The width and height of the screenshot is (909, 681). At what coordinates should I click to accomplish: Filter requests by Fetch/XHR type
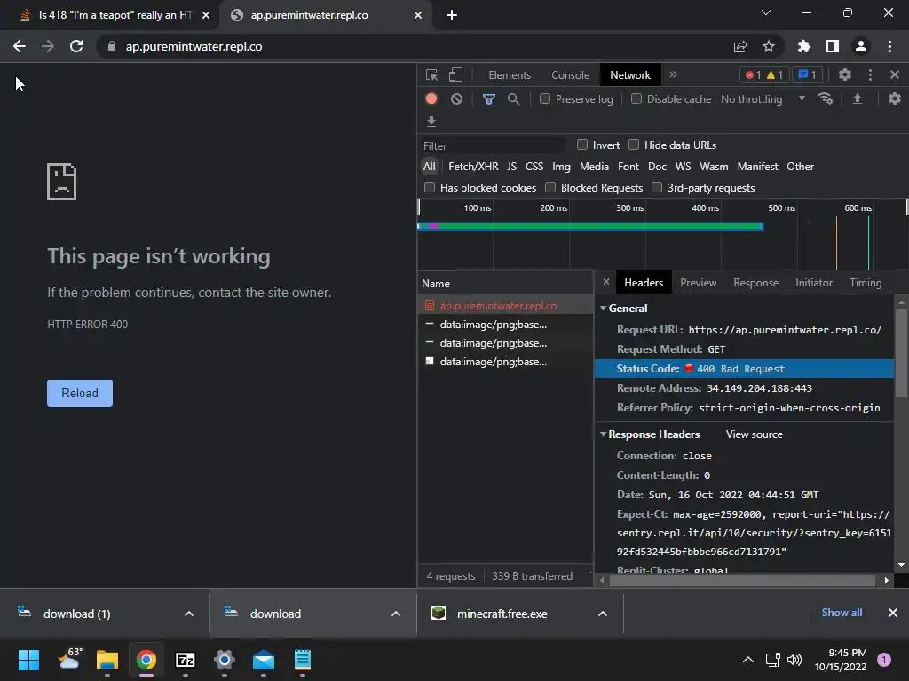tap(473, 166)
